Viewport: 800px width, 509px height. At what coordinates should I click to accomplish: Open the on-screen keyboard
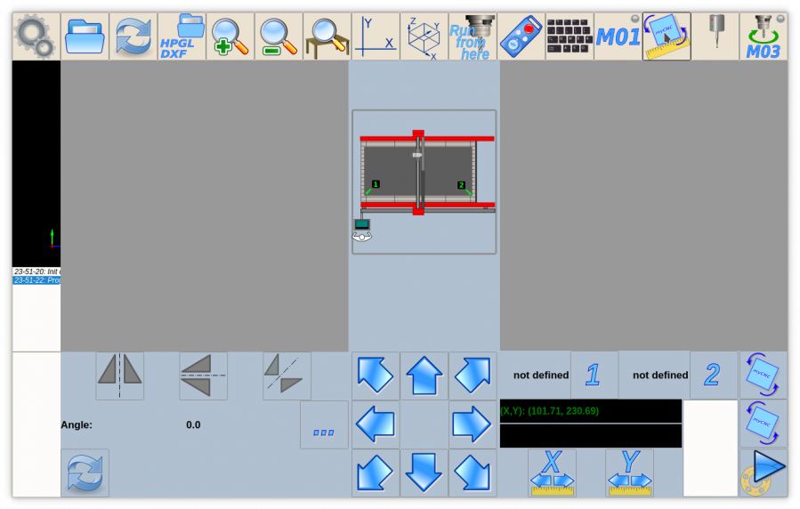[x=570, y=36]
